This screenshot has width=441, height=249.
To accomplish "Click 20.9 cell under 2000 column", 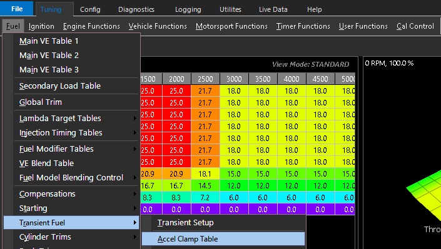I will [176, 174].
